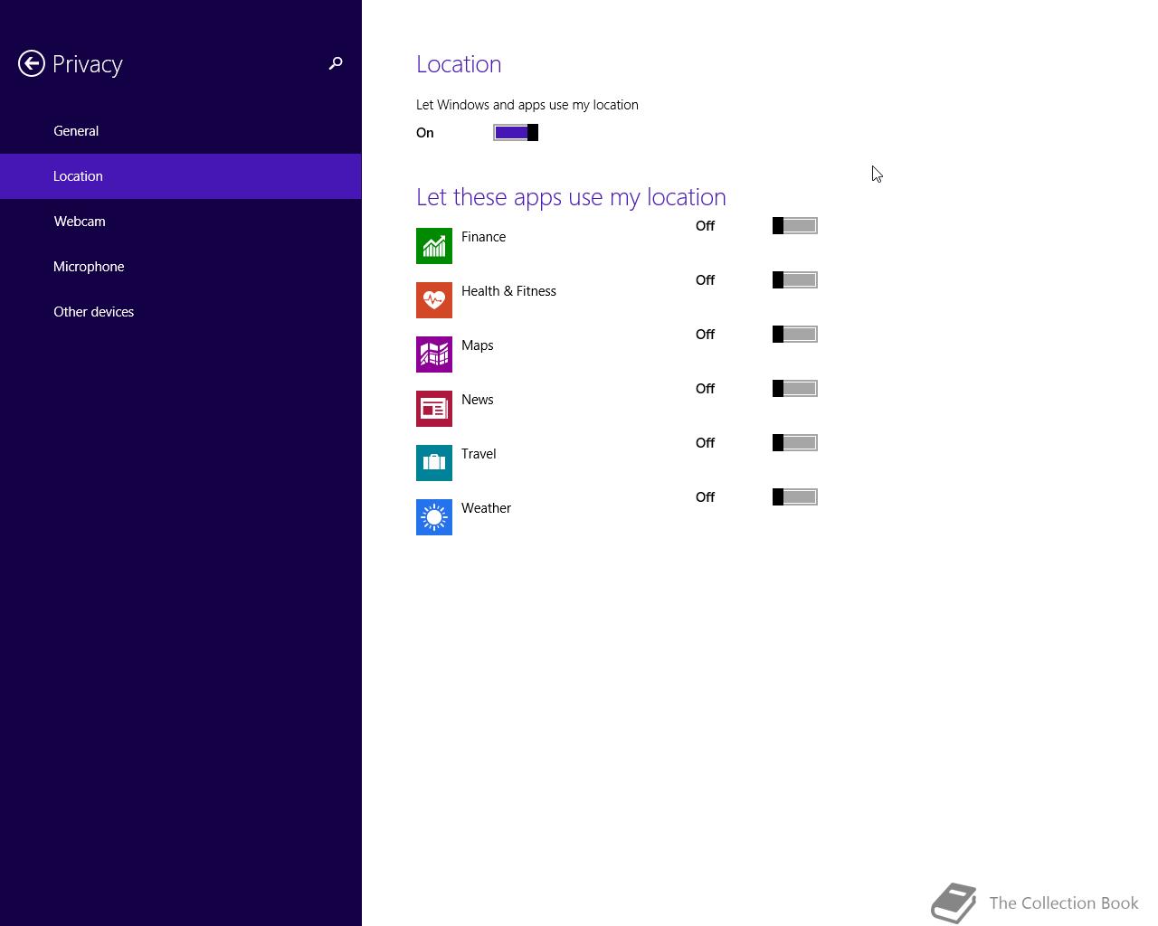Image resolution: width=1158 pixels, height=926 pixels.
Task: Enable location access for Travel
Action: coord(795,443)
